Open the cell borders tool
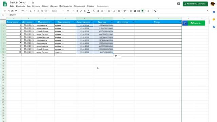The width and height of the screenshot is (217, 122). (98, 11)
